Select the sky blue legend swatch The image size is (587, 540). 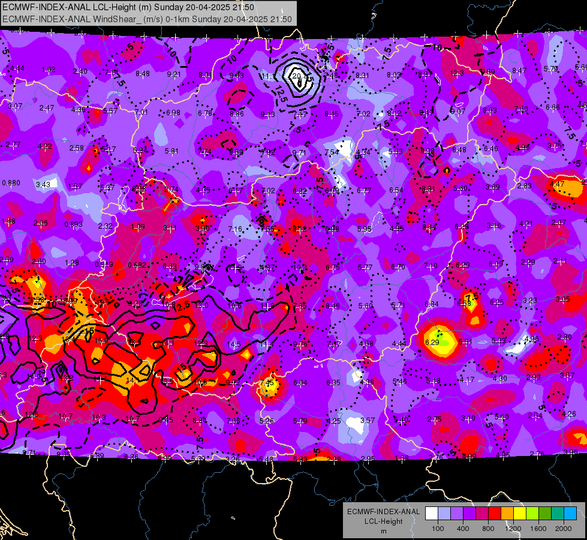tap(570, 514)
